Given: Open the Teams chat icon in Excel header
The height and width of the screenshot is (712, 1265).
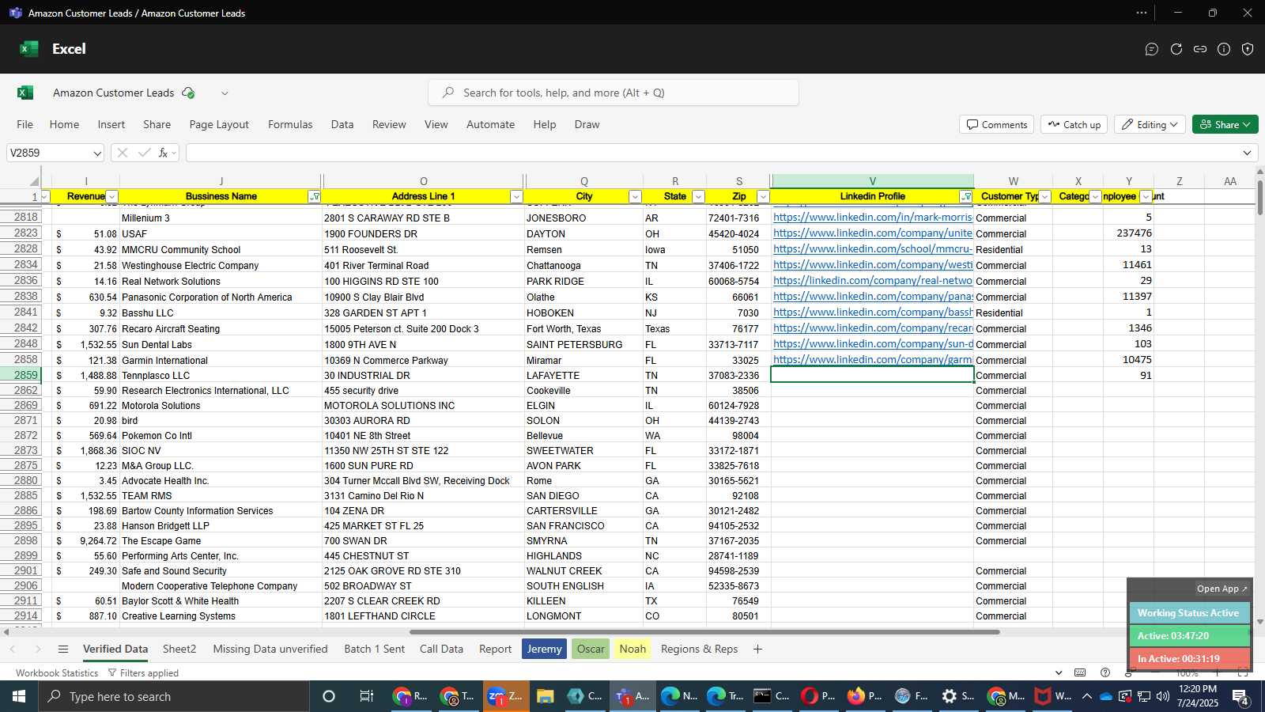Looking at the screenshot, I should [1152, 49].
